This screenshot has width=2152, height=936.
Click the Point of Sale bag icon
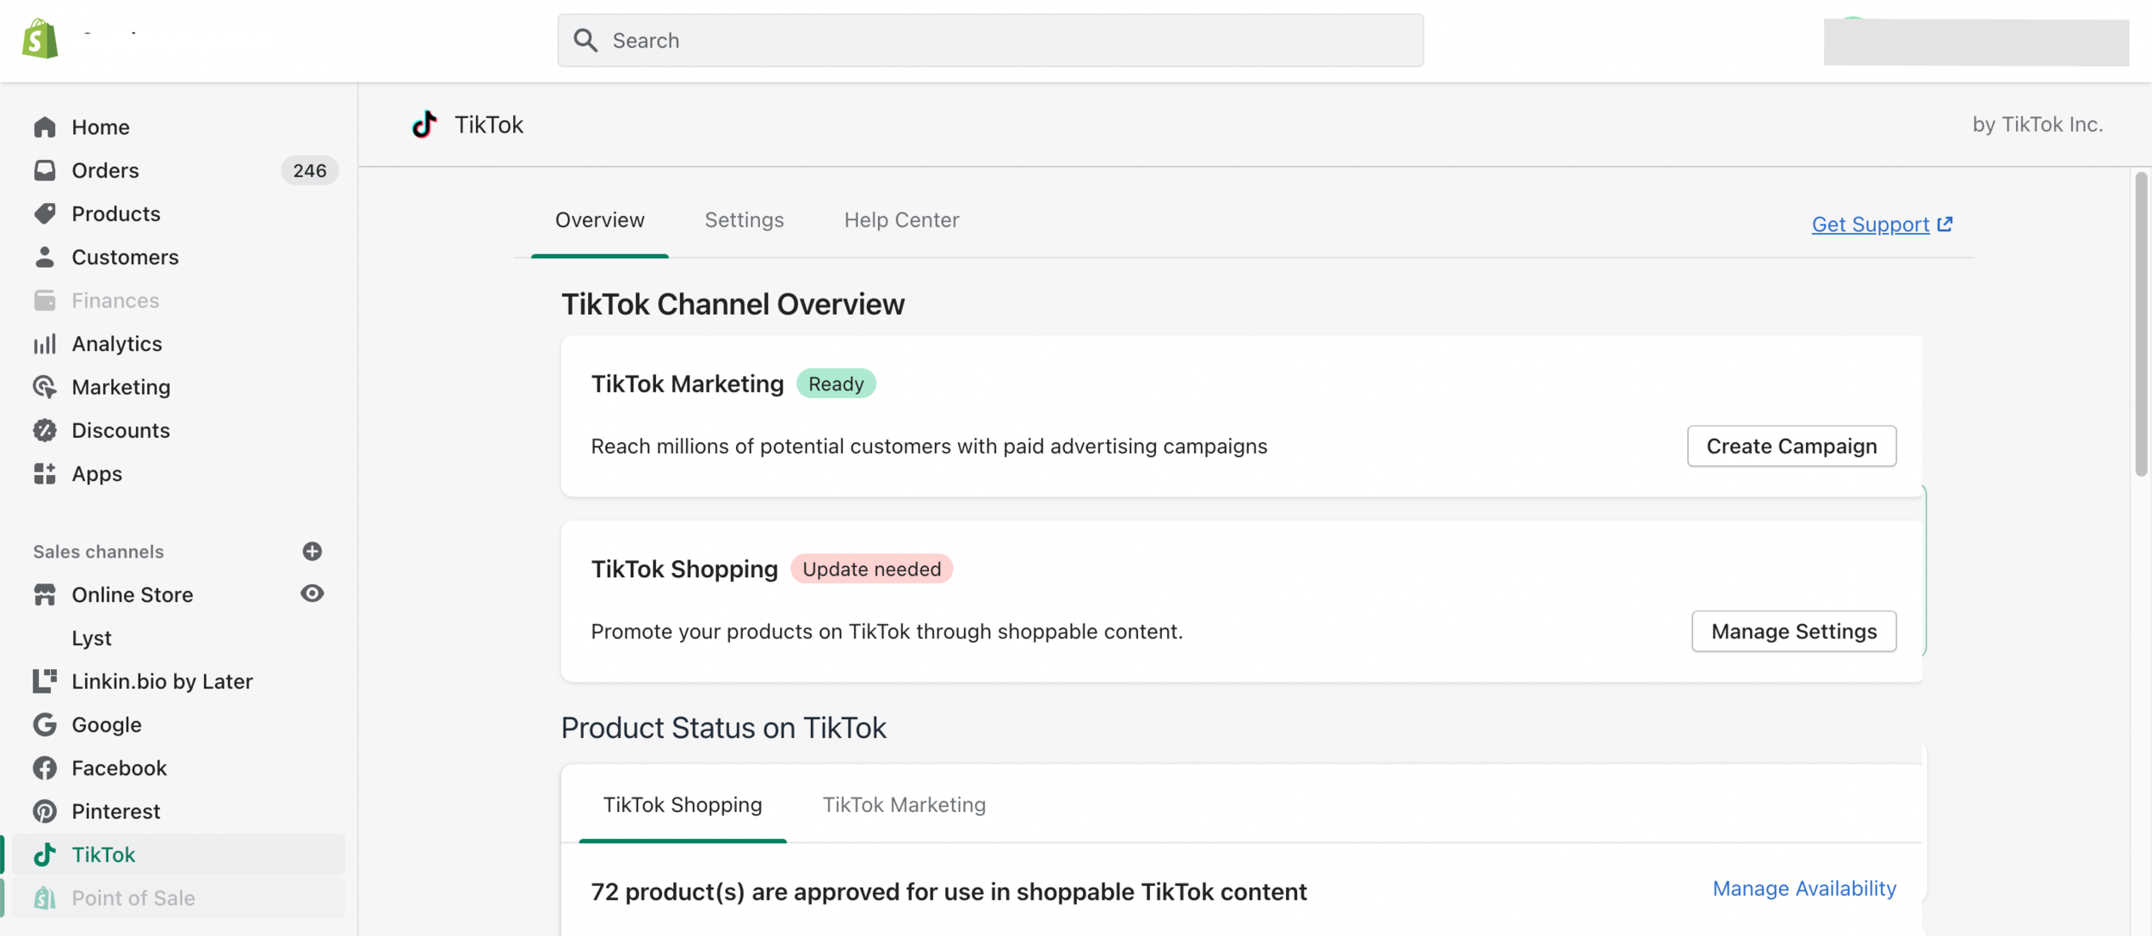[45, 897]
